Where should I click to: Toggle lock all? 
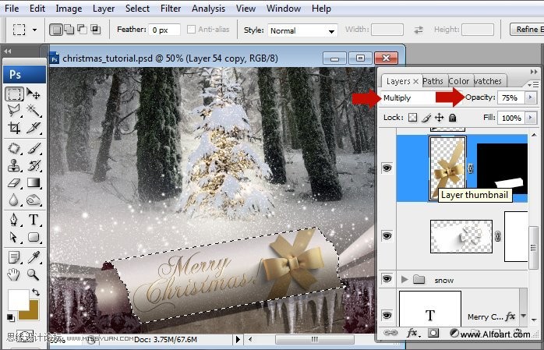point(452,118)
